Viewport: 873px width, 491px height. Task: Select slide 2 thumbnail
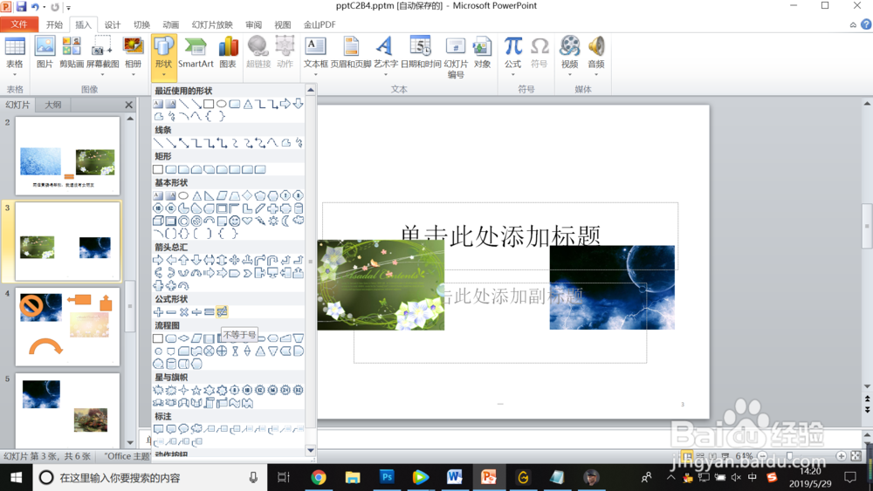pos(67,156)
